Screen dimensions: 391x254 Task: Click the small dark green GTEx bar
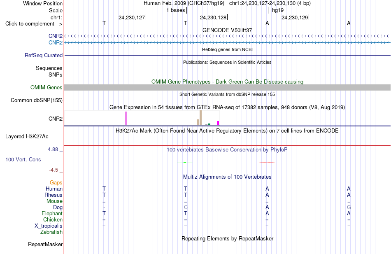(209, 124)
